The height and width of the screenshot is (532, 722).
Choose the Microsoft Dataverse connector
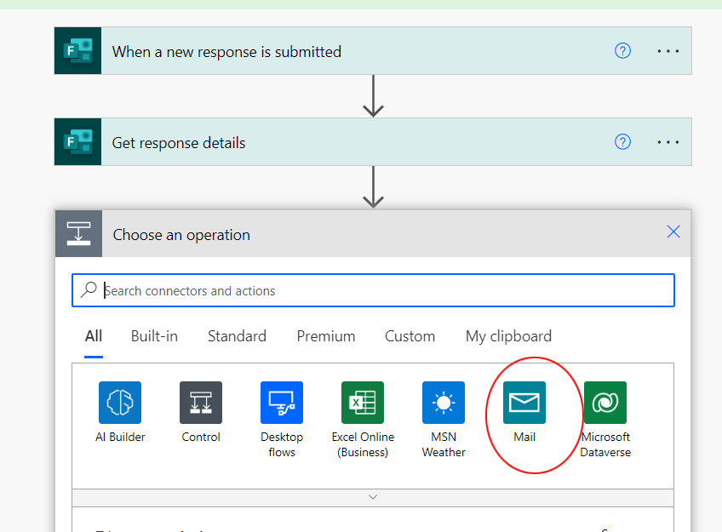coord(605,403)
